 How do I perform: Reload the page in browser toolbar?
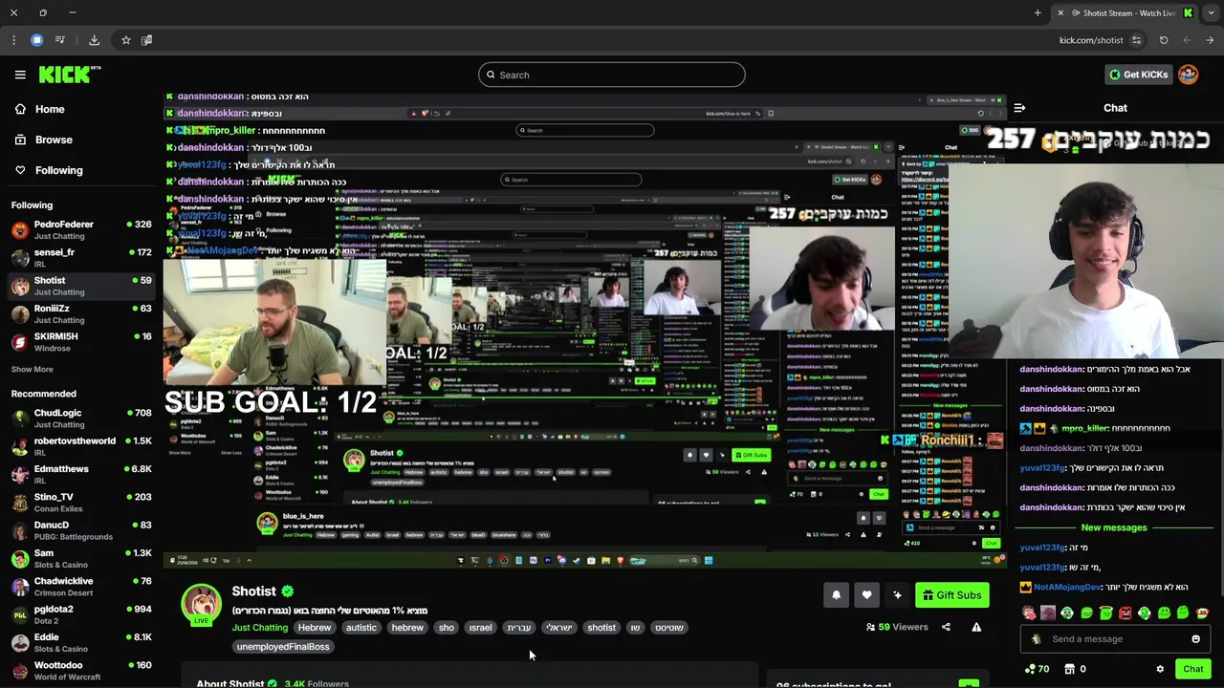1164,40
